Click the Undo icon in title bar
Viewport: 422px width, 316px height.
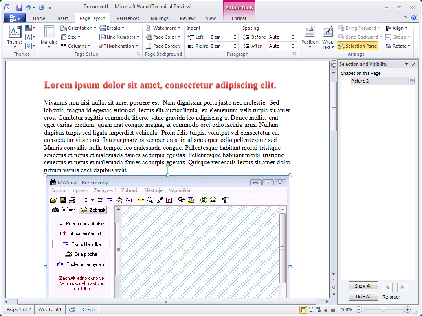pyautogui.click(x=28, y=7)
